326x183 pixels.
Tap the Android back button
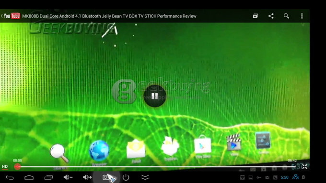pos(10,177)
